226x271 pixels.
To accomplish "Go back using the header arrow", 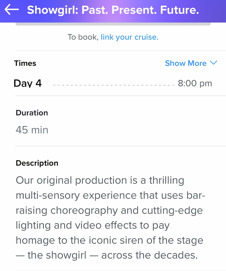I will [11, 10].
